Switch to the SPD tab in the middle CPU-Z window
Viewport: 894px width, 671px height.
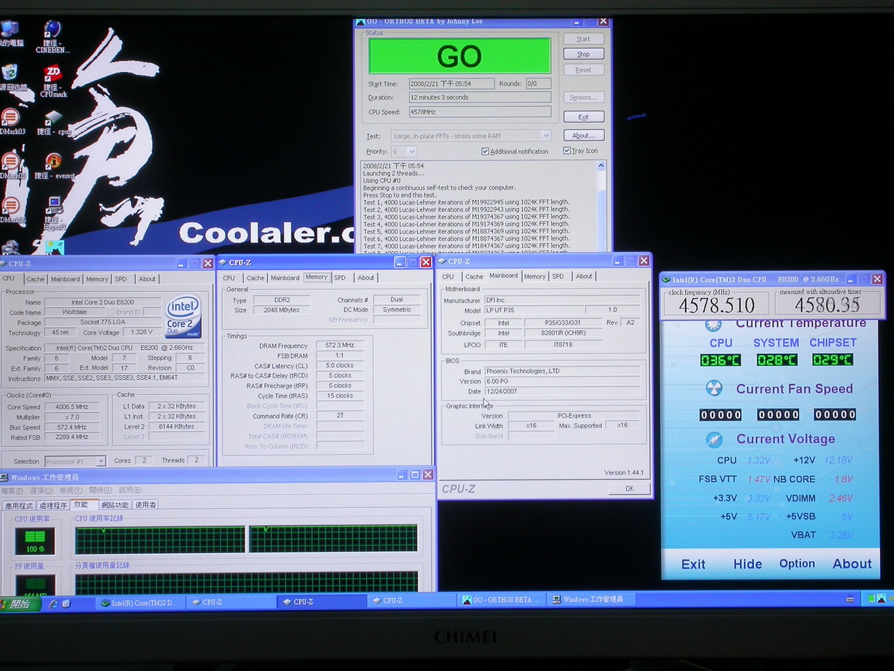pos(340,278)
